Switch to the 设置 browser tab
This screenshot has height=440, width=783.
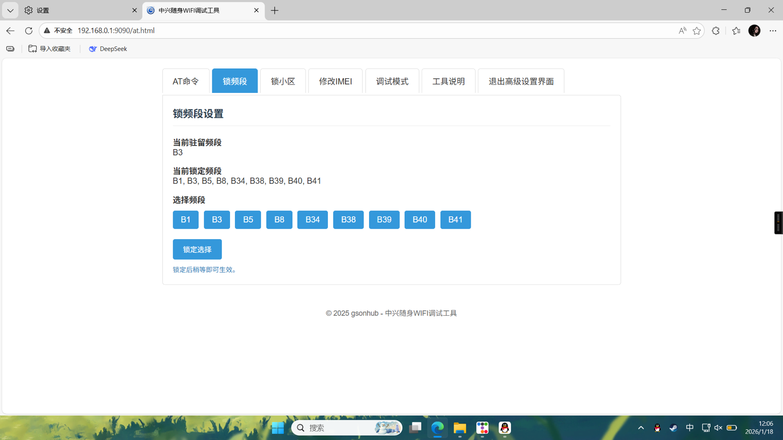coord(81,10)
